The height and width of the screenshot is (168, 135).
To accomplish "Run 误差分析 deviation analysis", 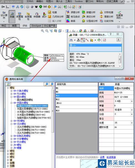I will 73,12.
